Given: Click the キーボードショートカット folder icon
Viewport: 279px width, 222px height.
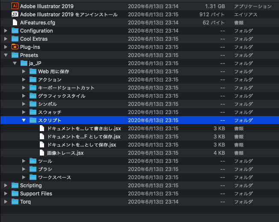Looking at the screenshot, I should pyautogui.click(x=33, y=88).
